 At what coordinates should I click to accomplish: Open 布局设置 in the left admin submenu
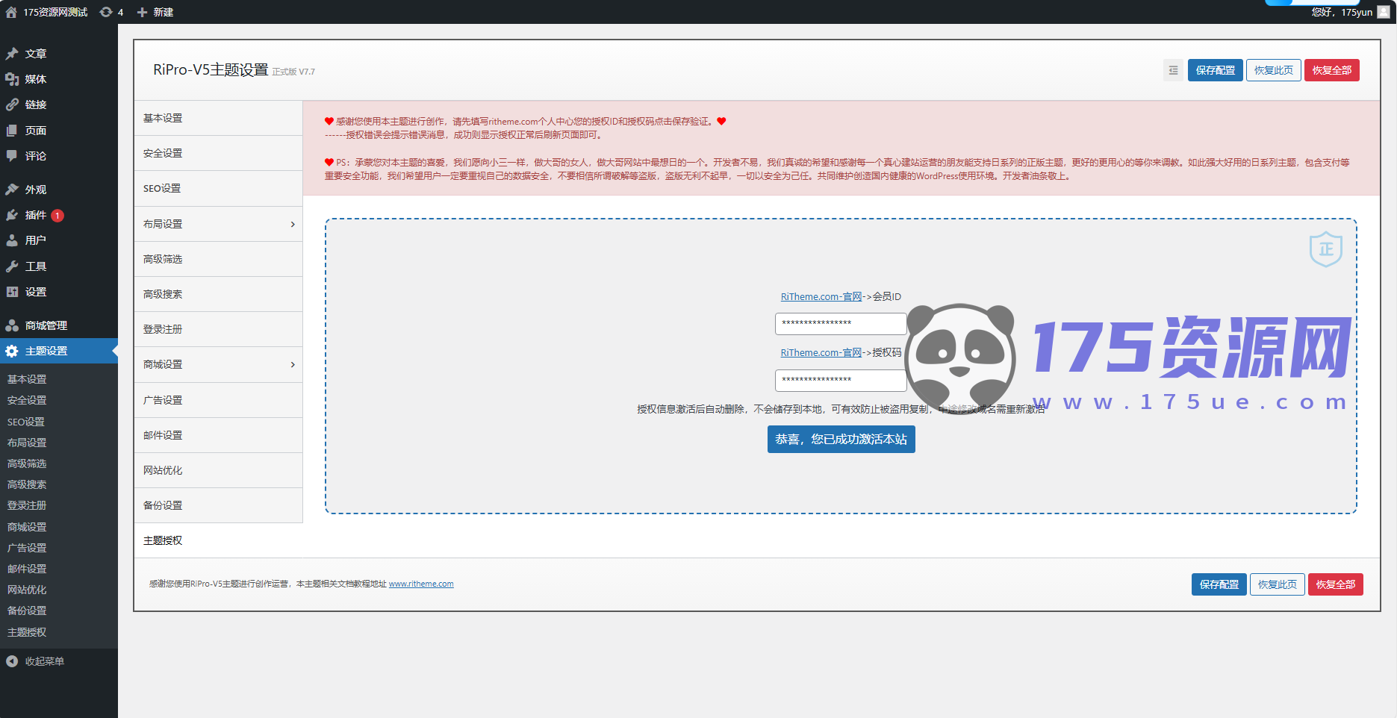27,443
